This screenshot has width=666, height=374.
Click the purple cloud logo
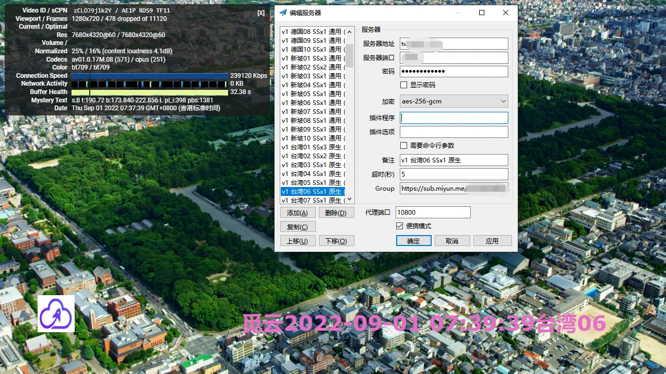56,313
